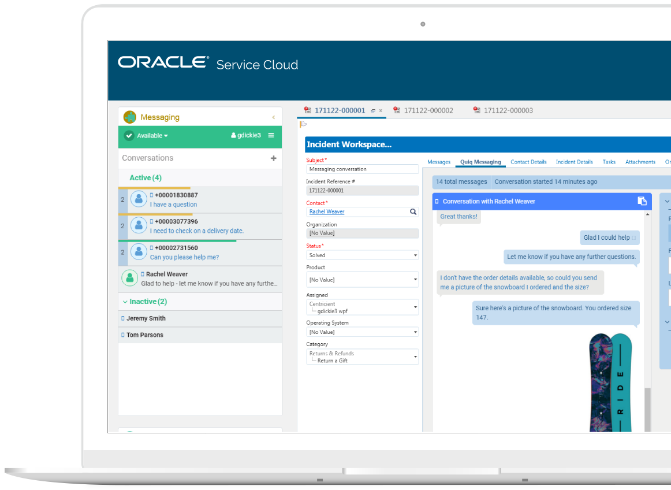
Task: Open the Product dropdown
Action: pos(362,280)
